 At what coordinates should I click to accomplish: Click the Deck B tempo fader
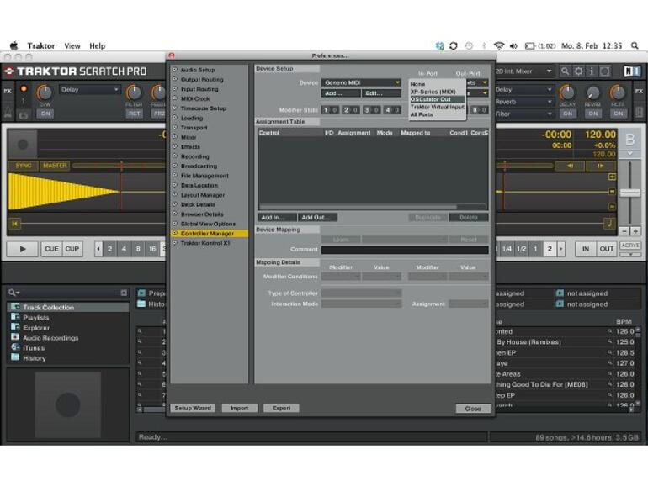(x=629, y=193)
